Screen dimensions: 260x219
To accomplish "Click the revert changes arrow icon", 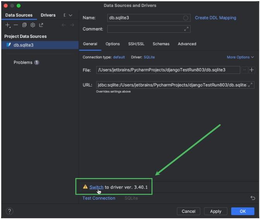I will pyautogui.click(x=253, y=198).
